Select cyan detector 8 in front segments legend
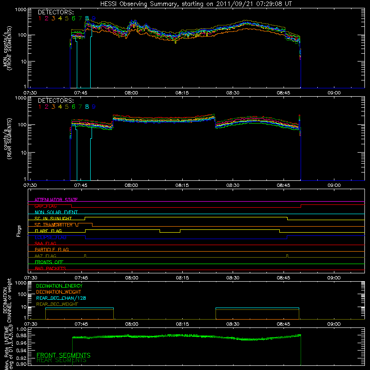The height and width of the screenshot is (370, 370). click(x=87, y=18)
